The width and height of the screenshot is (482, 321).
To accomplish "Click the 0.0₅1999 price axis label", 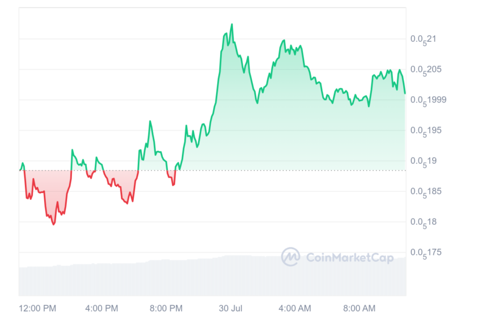I will click(429, 100).
